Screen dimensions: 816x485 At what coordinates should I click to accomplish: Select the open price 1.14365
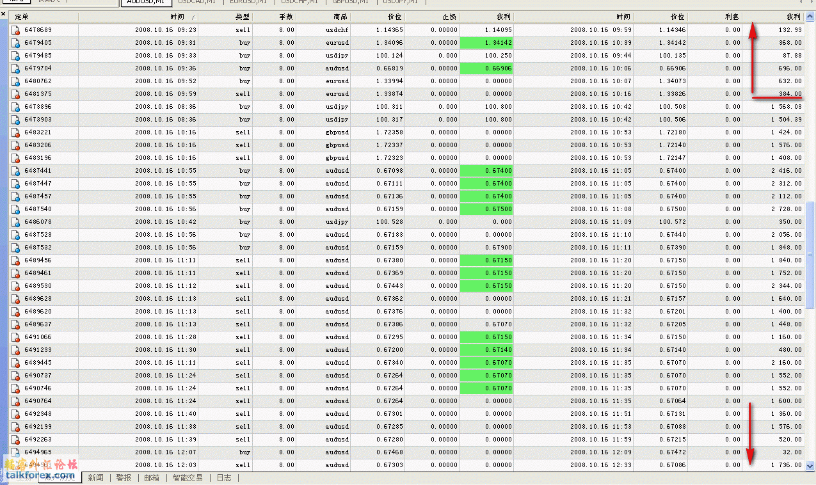pos(390,30)
